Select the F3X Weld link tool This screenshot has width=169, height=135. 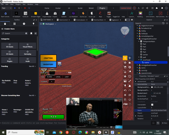point(130,81)
